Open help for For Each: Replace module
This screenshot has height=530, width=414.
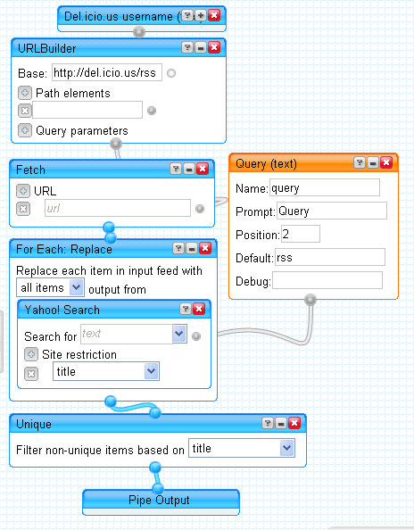click(178, 248)
